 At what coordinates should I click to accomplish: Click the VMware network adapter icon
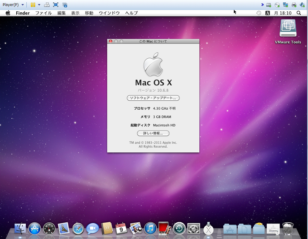[x=285, y=5]
